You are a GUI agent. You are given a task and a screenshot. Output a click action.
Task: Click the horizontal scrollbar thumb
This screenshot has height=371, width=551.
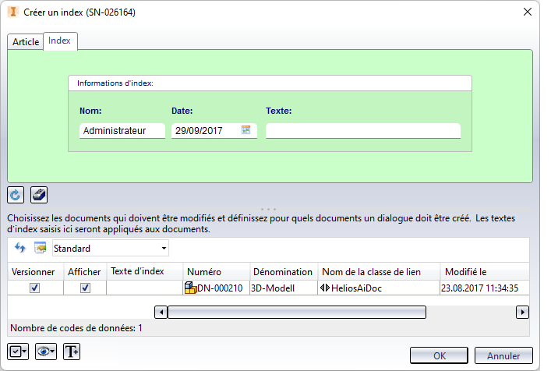click(296, 312)
